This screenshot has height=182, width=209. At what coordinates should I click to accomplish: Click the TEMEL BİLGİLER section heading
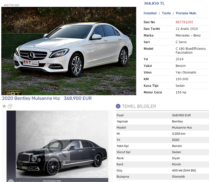[x=139, y=106]
